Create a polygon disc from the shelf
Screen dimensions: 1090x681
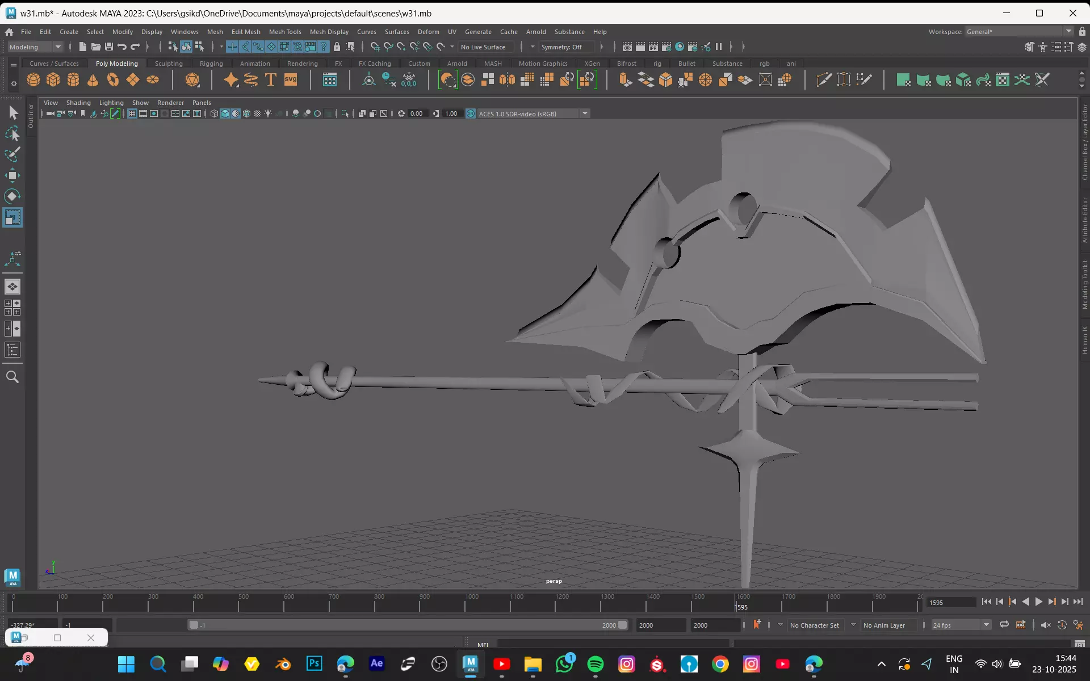[153, 80]
